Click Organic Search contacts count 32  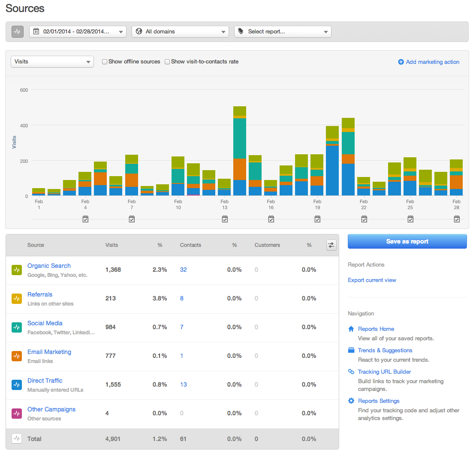tap(184, 270)
